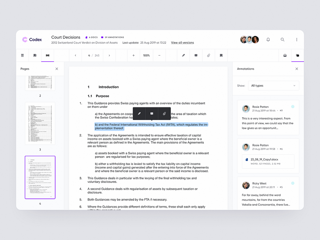Open the more options three-dot menu
Screen dimensions: 320x240
[x=297, y=39]
